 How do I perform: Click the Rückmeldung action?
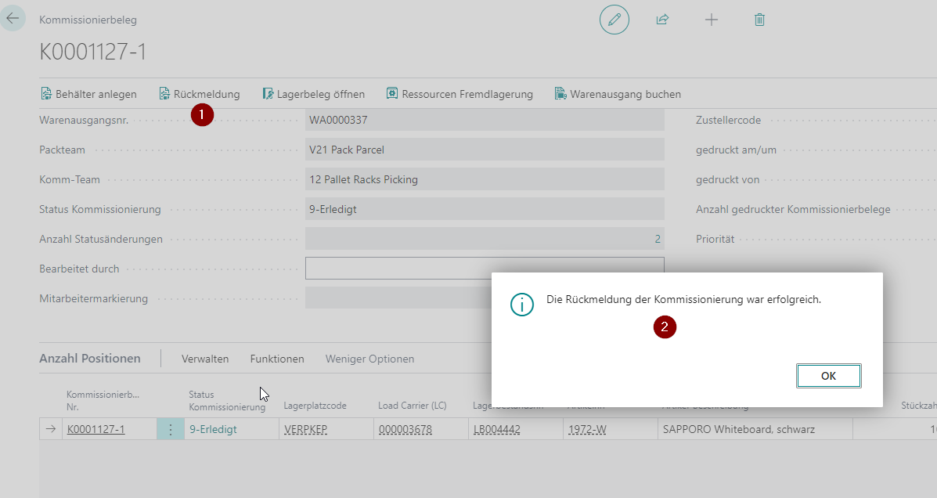pyautogui.click(x=200, y=94)
